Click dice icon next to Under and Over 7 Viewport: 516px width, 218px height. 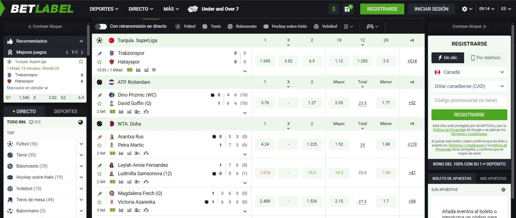click(193, 9)
